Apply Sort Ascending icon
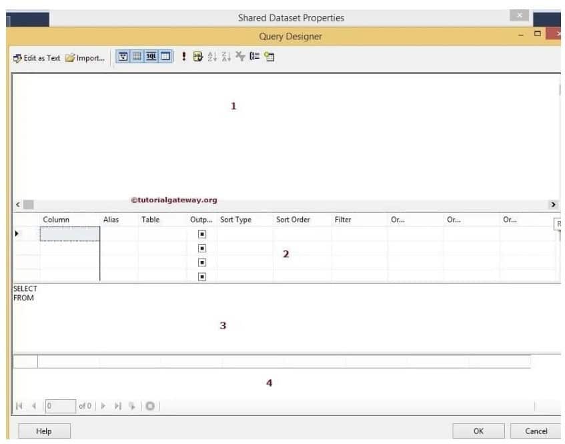The width and height of the screenshot is (565, 444). 212,57
